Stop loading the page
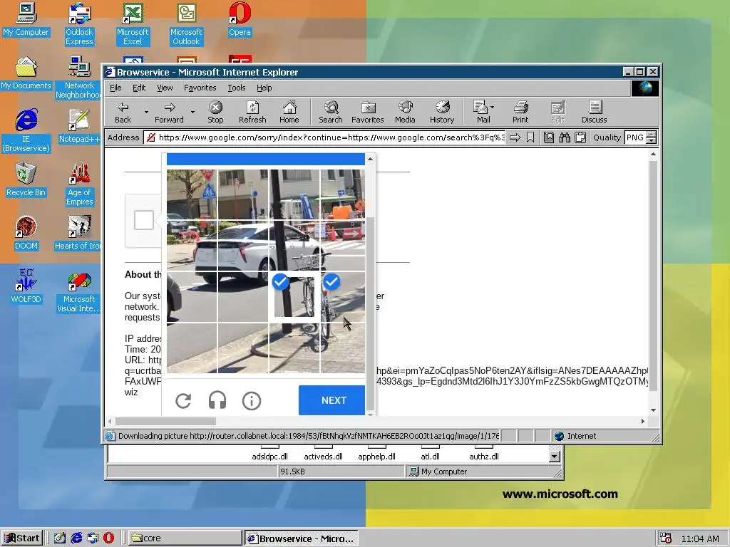 215,112
